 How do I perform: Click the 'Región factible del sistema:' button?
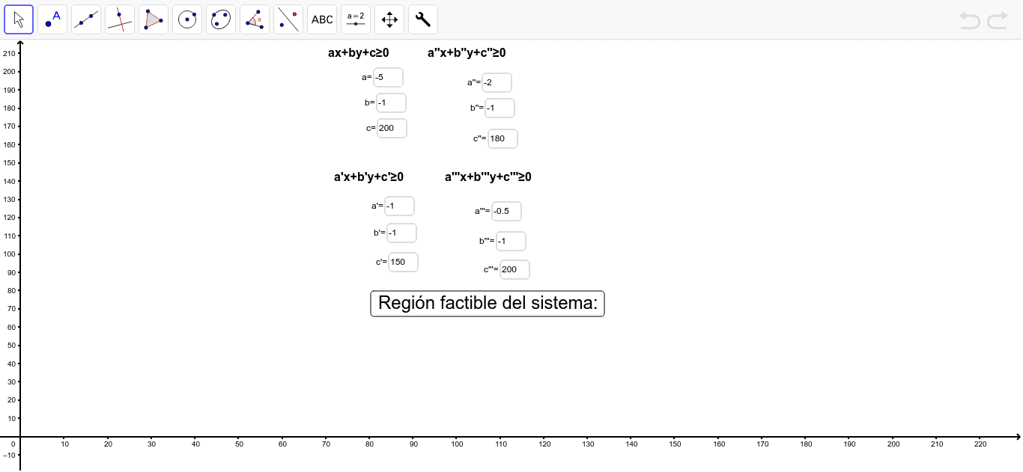488,304
